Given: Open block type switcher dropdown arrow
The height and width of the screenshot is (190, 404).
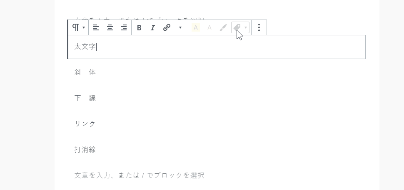Looking at the screenshot, I should [84, 27].
